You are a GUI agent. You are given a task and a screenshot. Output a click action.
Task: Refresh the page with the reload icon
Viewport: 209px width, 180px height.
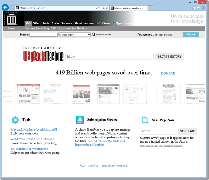click(x=107, y=8)
